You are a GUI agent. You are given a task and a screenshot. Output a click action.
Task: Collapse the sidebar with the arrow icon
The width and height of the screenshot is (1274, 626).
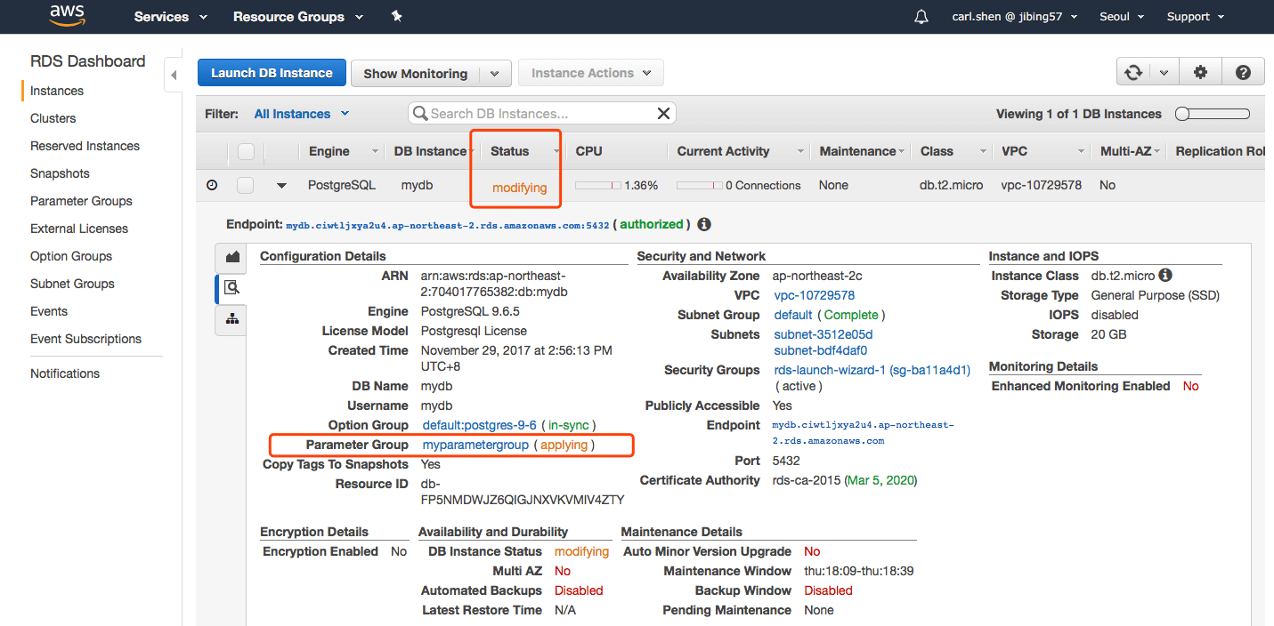[174, 76]
